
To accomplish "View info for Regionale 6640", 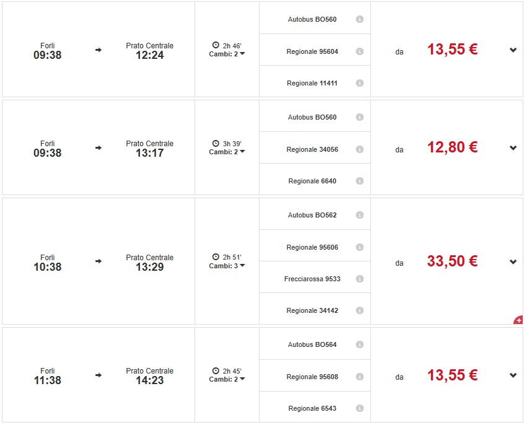I will click(x=360, y=181).
